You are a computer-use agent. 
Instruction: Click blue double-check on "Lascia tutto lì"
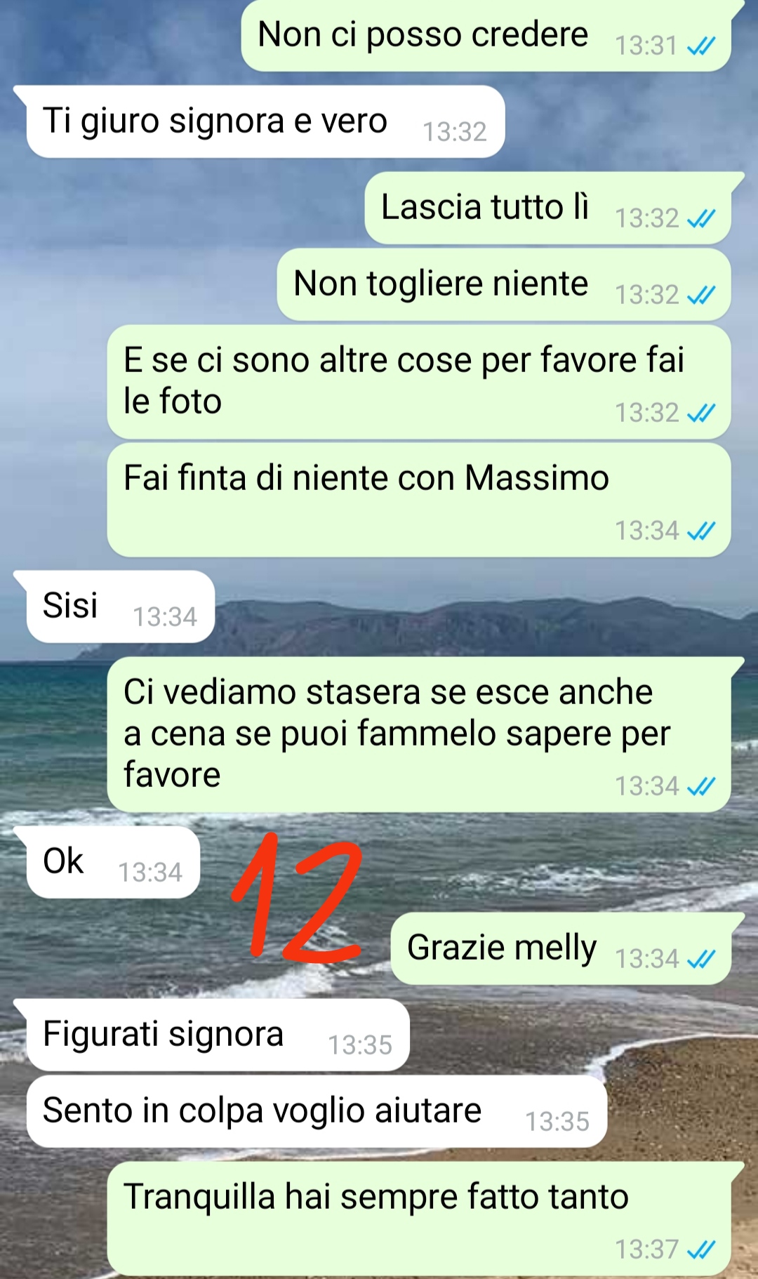point(701,219)
